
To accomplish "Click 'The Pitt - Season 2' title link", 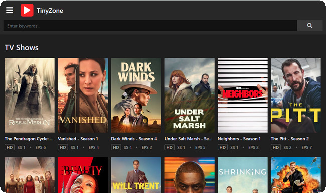I will pyautogui.click(x=290, y=139).
